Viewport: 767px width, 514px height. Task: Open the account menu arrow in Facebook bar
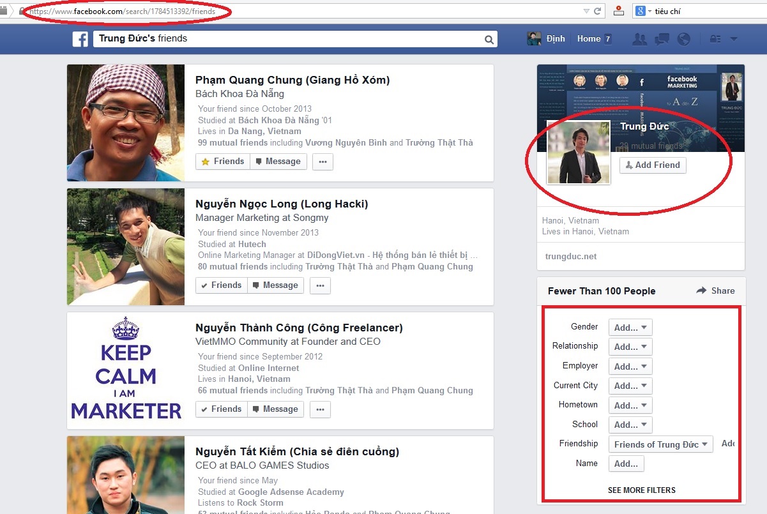734,39
